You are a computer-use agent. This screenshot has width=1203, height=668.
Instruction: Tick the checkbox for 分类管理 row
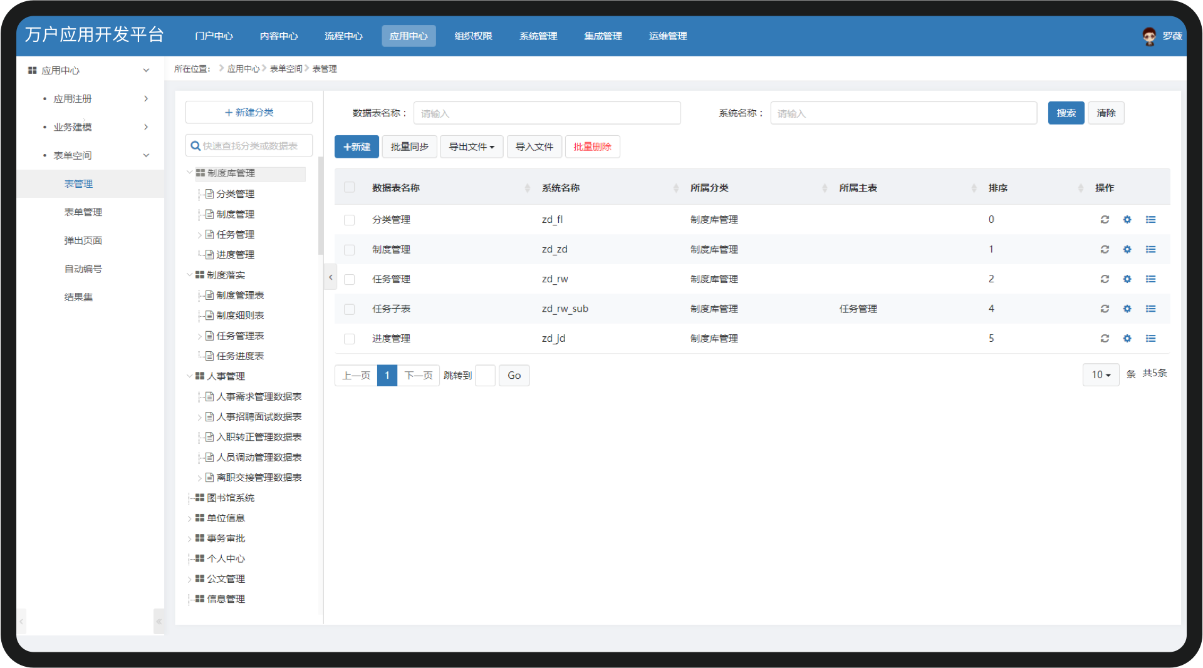pos(350,220)
